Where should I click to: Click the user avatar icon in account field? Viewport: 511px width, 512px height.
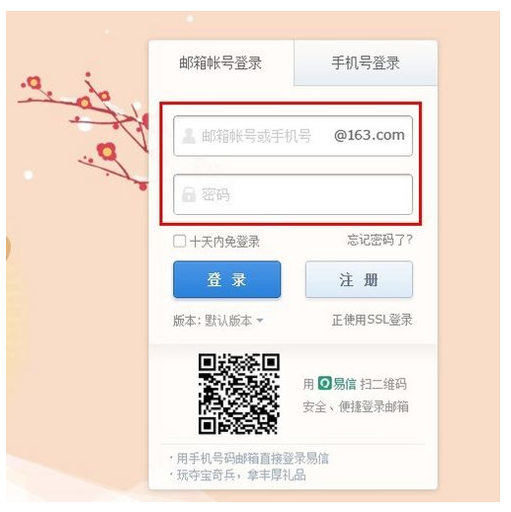pos(189,136)
